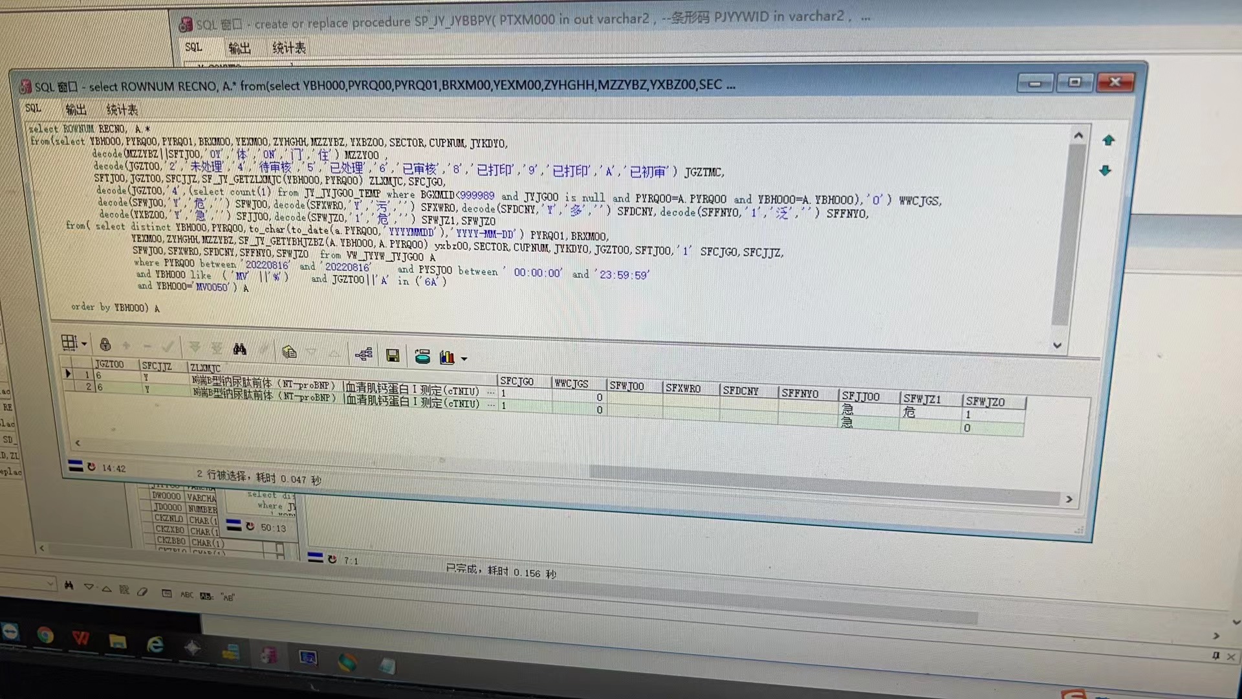Open dropdown arrow next to chart icon

464,359
